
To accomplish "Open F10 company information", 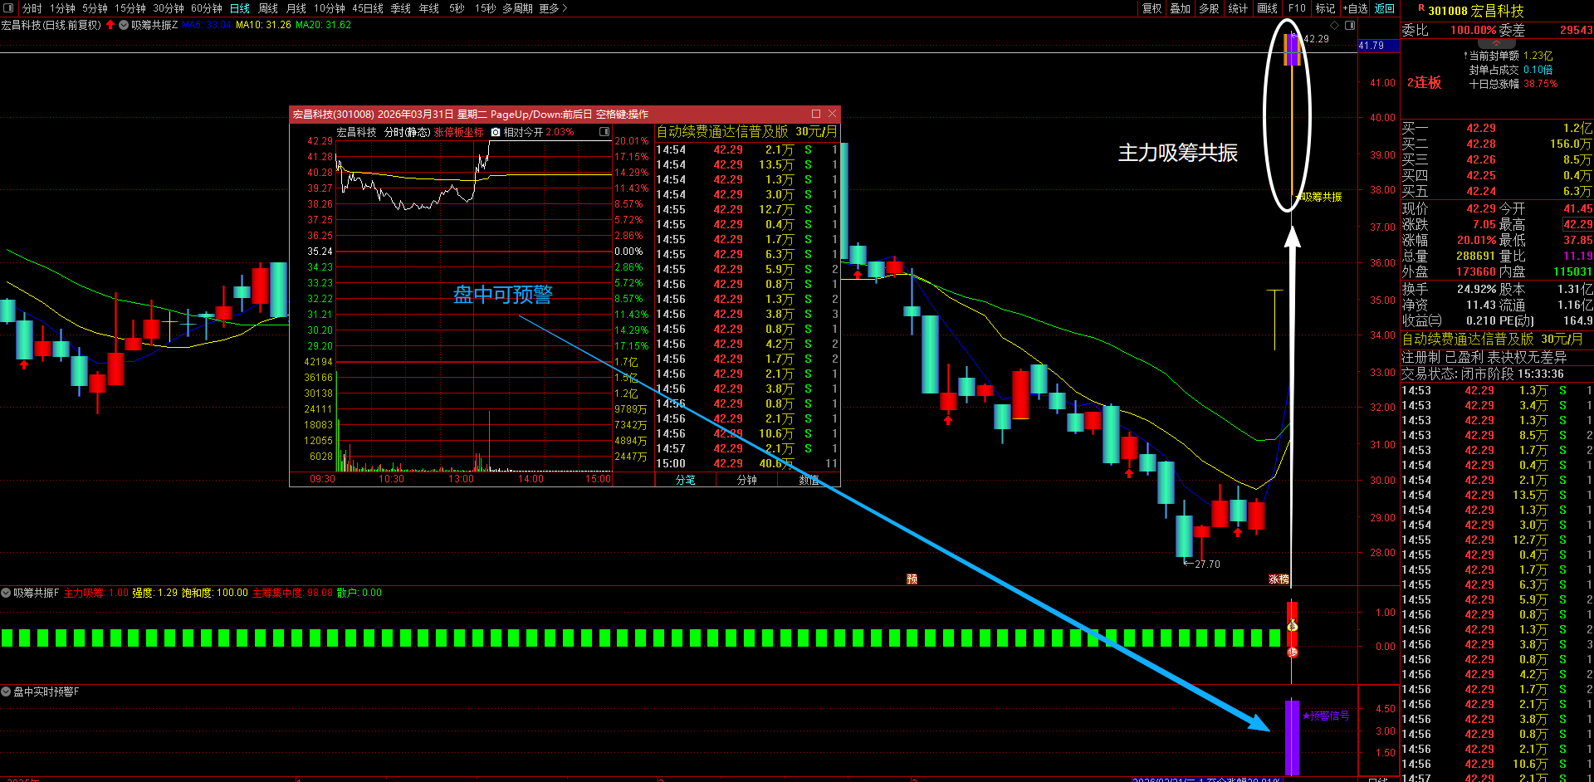I will click(x=1297, y=8).
